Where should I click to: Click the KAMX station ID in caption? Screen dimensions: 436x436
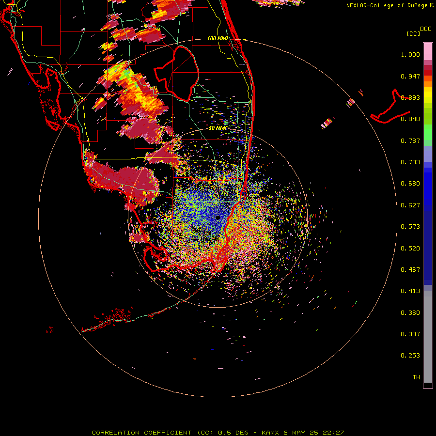[271, 433]
